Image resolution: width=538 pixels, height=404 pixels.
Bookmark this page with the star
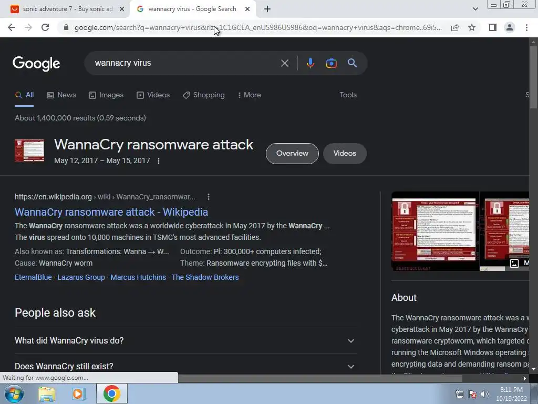coord(472,27)
